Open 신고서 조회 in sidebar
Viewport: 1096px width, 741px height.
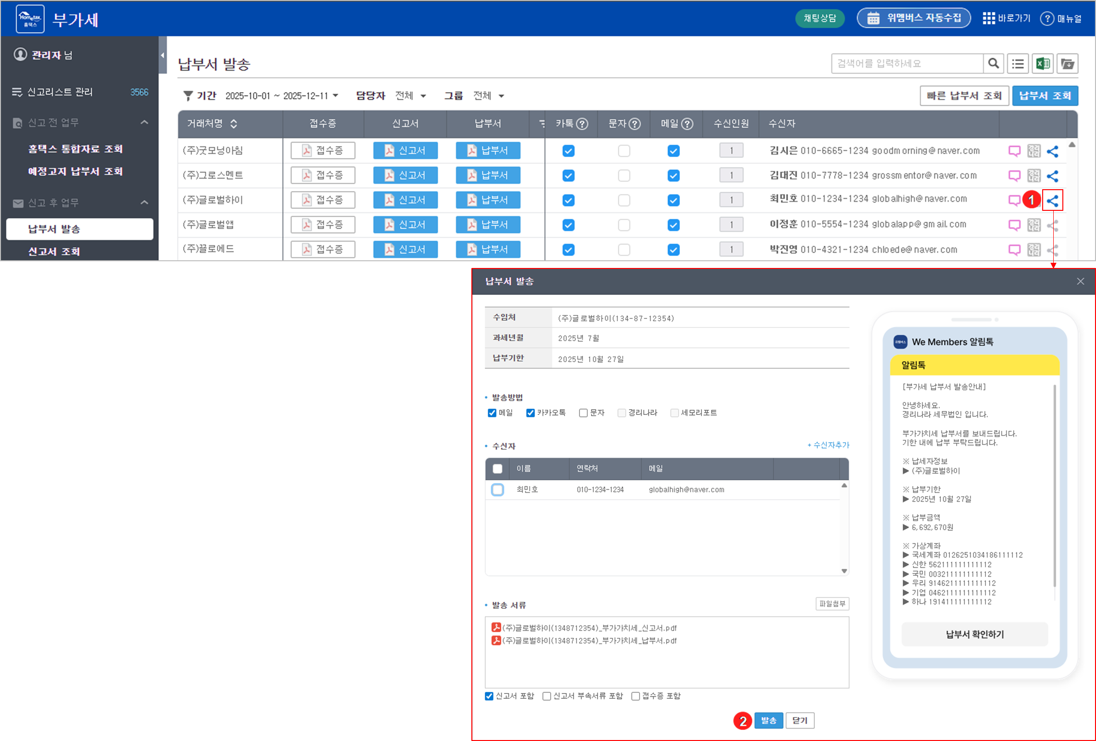54,252
